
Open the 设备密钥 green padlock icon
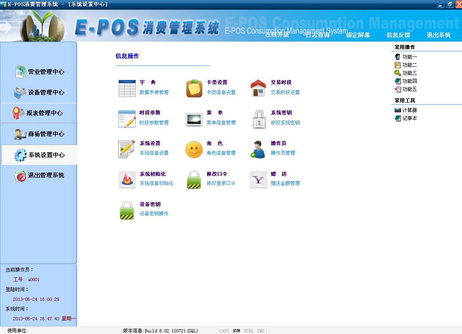click(x=127, y=210)
